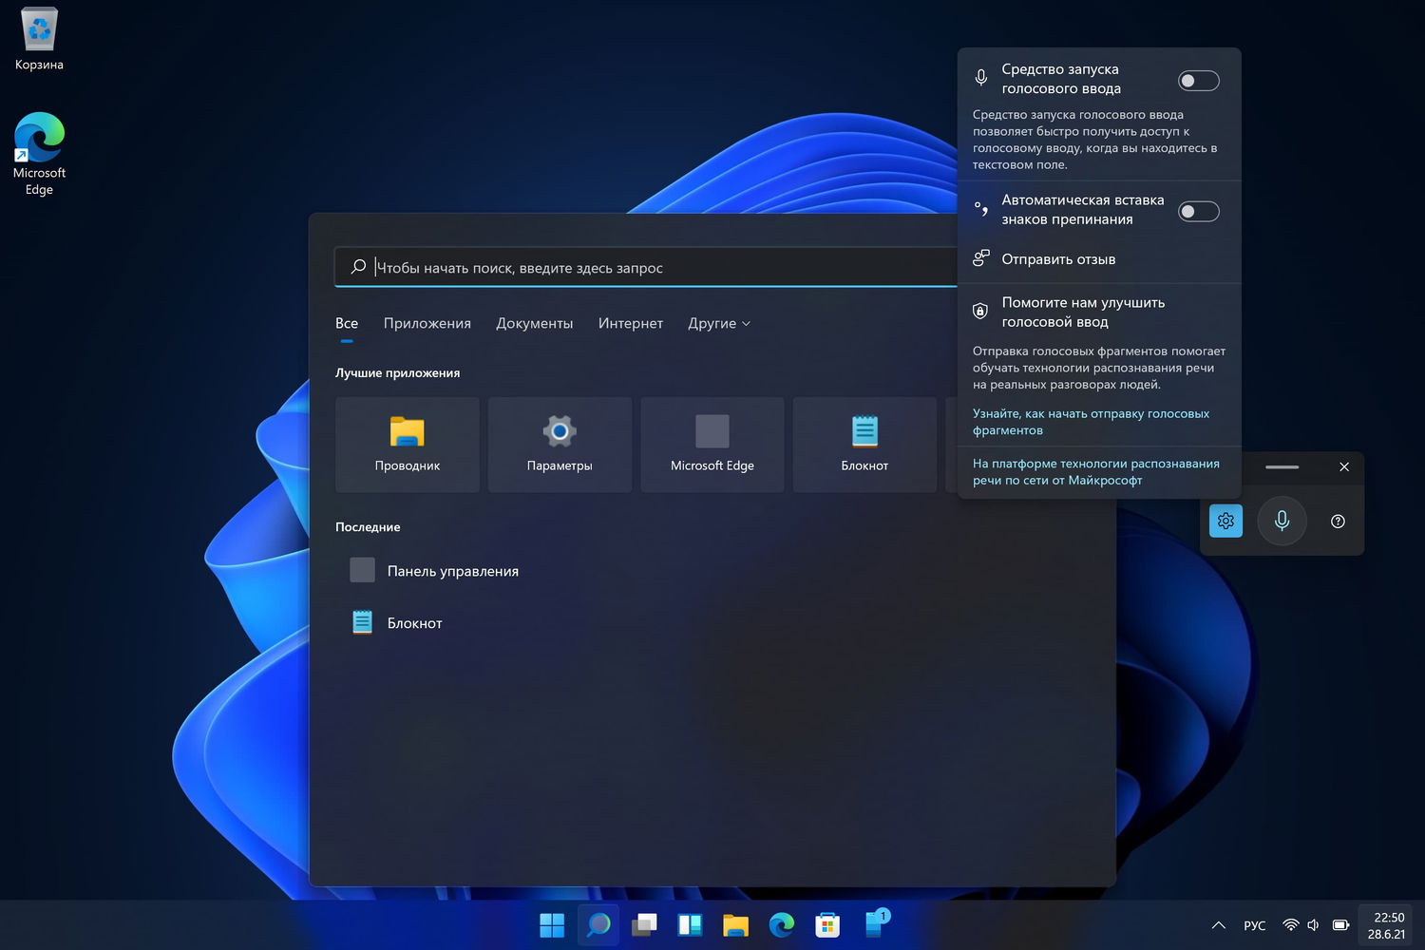This screenshot has height=950, width=1425.
Task: Close the voice typing toolbar
Action: [x=1344, y=466]
